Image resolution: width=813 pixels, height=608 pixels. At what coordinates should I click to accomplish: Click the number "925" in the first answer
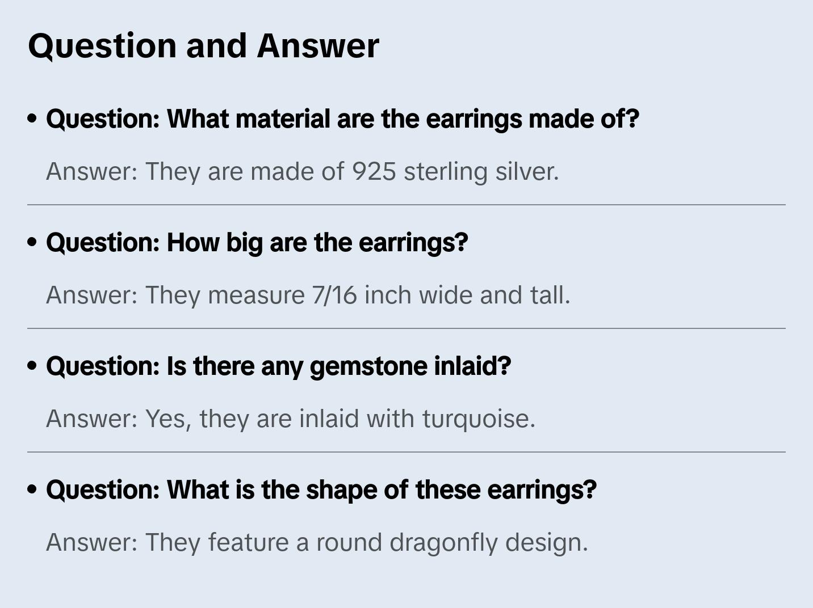[x=374, y=171]
